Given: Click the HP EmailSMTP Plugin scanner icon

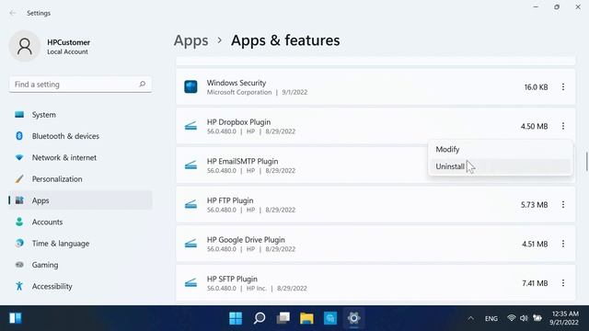Looking at the screenshot, I should pyautogui.click(x=191, y=165).
